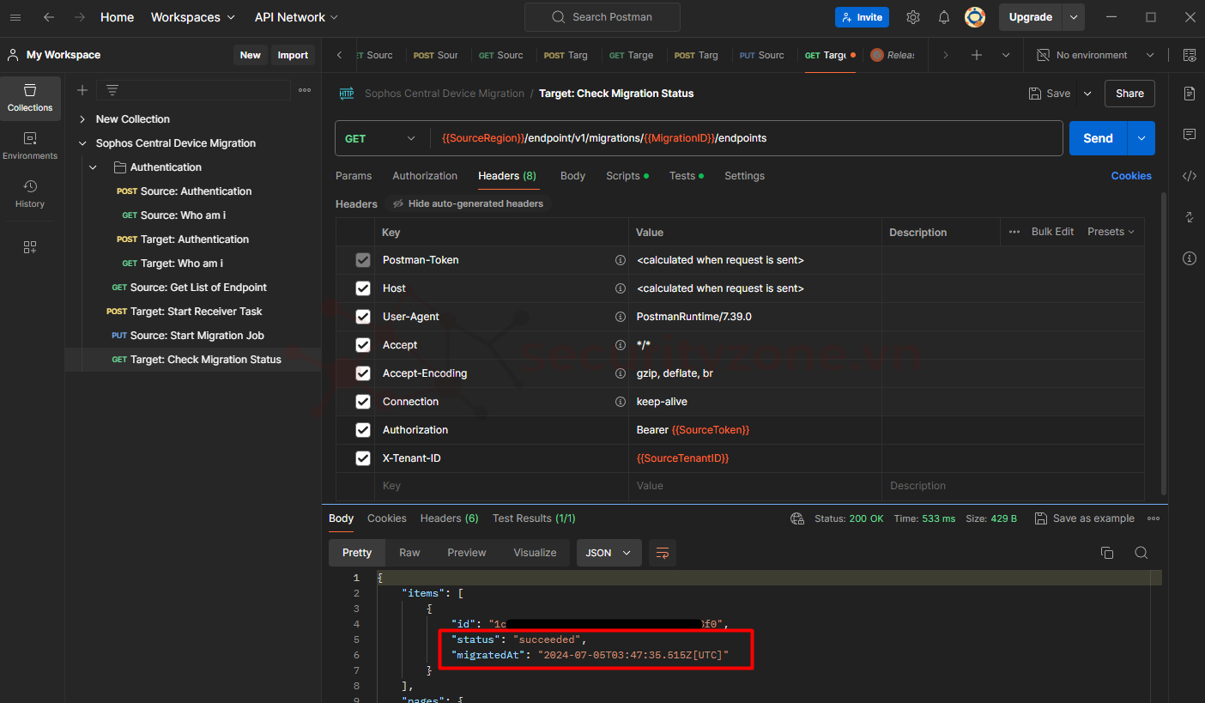The width and height of the screenshot is (1205, 703).
Task: Go back using the back arrow
Action: 49,17
